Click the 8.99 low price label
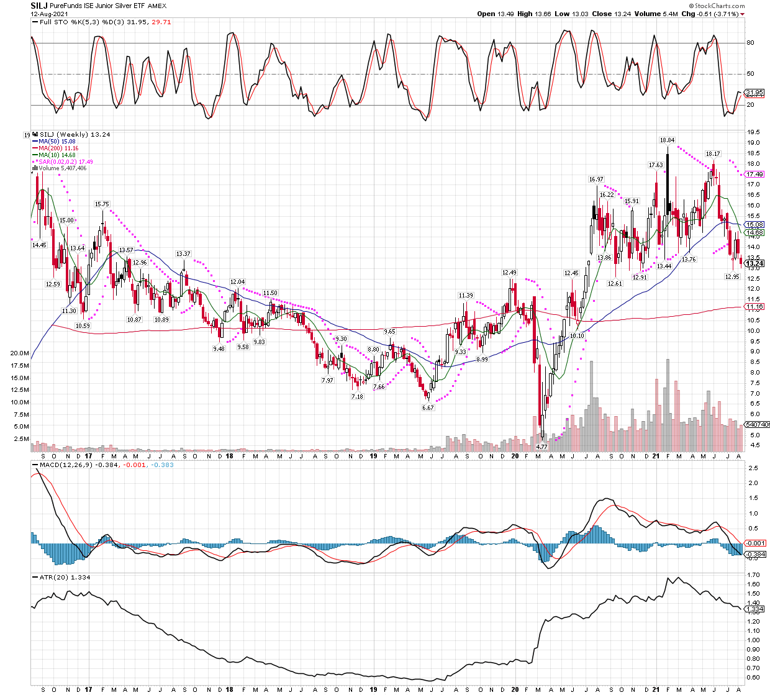 tap(482, 359)
